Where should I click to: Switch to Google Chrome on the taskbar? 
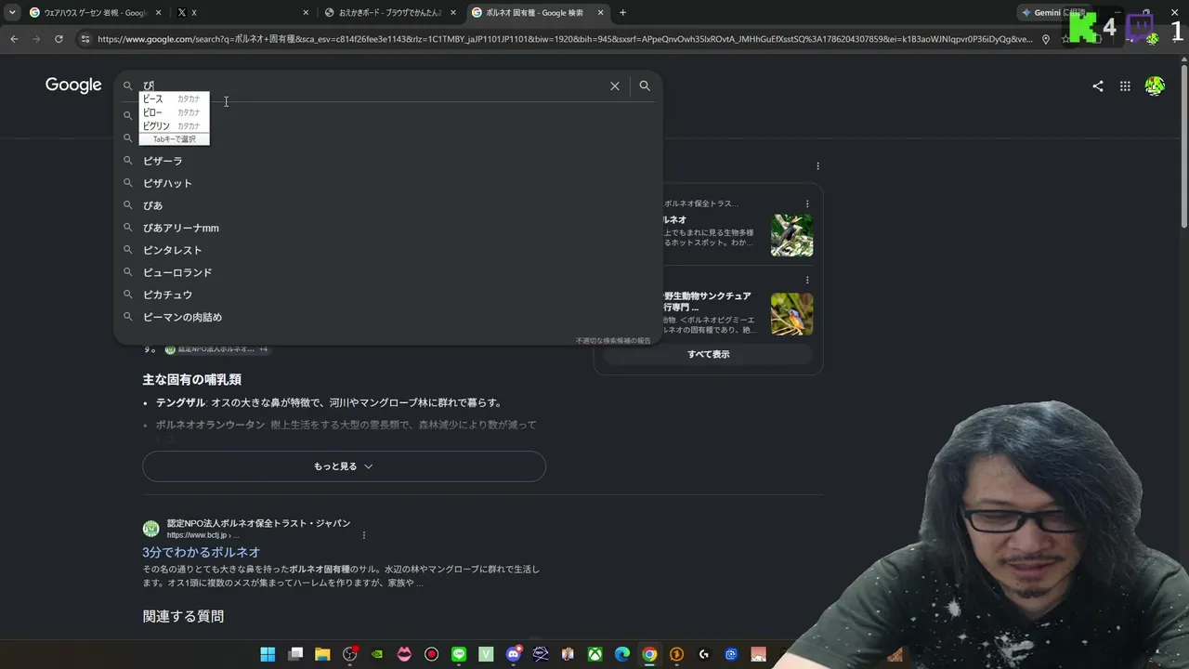649,654
